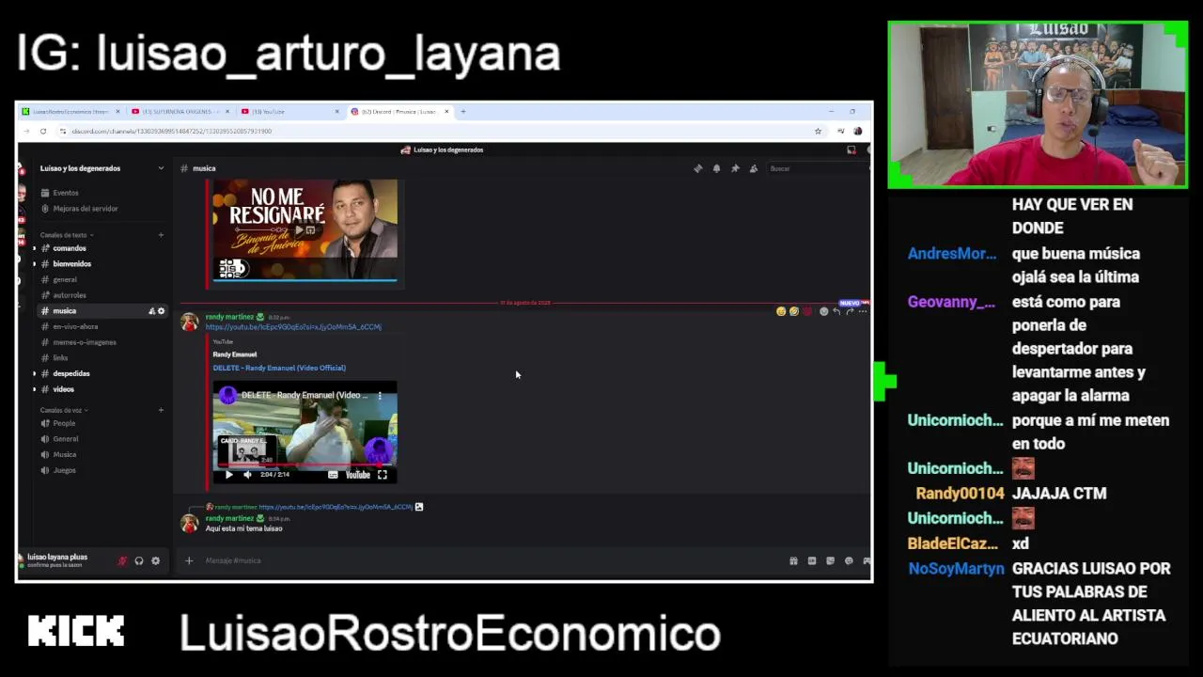
Task: Add a channel to Canales de voz
Action: click(161, 410)
